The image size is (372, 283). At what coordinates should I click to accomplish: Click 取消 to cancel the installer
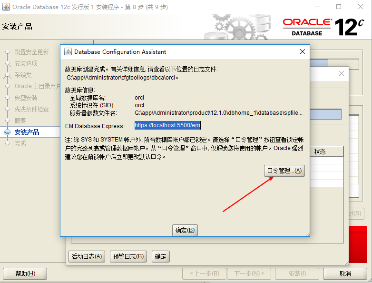[x=345, y=274]
